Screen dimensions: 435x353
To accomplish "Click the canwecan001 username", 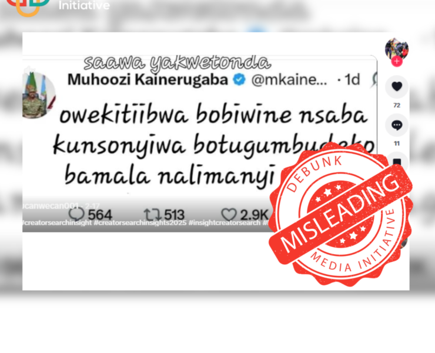I will pyautogui.click(x=52, y=206).
